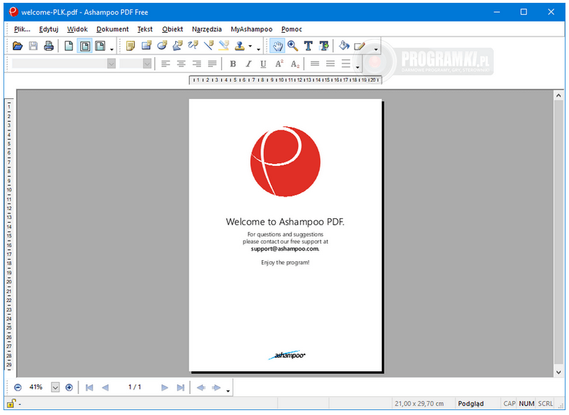
Task: Toggle Underline formatting
Action: (263, 64)
